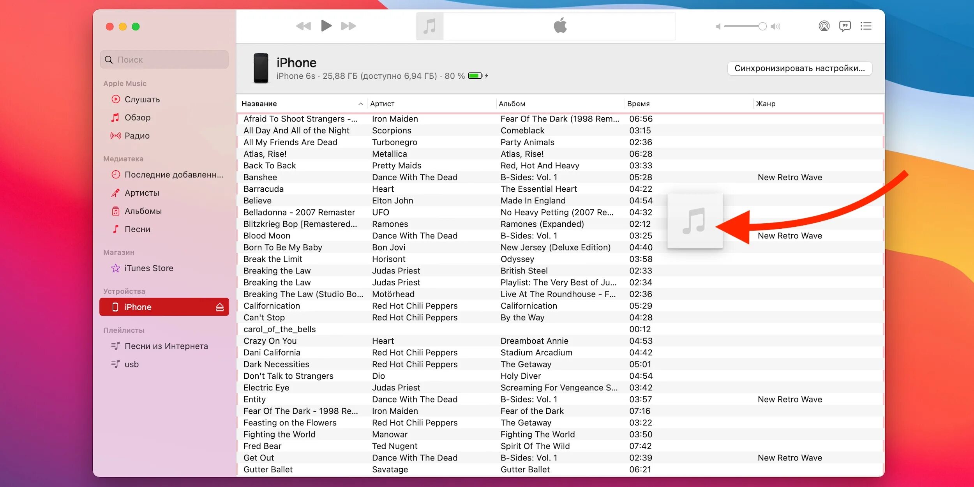Image resolution: width=974 pixels, height=487 pixels.
Task: Click the Синхронизировать настройки button
Action: click(799, 68)
